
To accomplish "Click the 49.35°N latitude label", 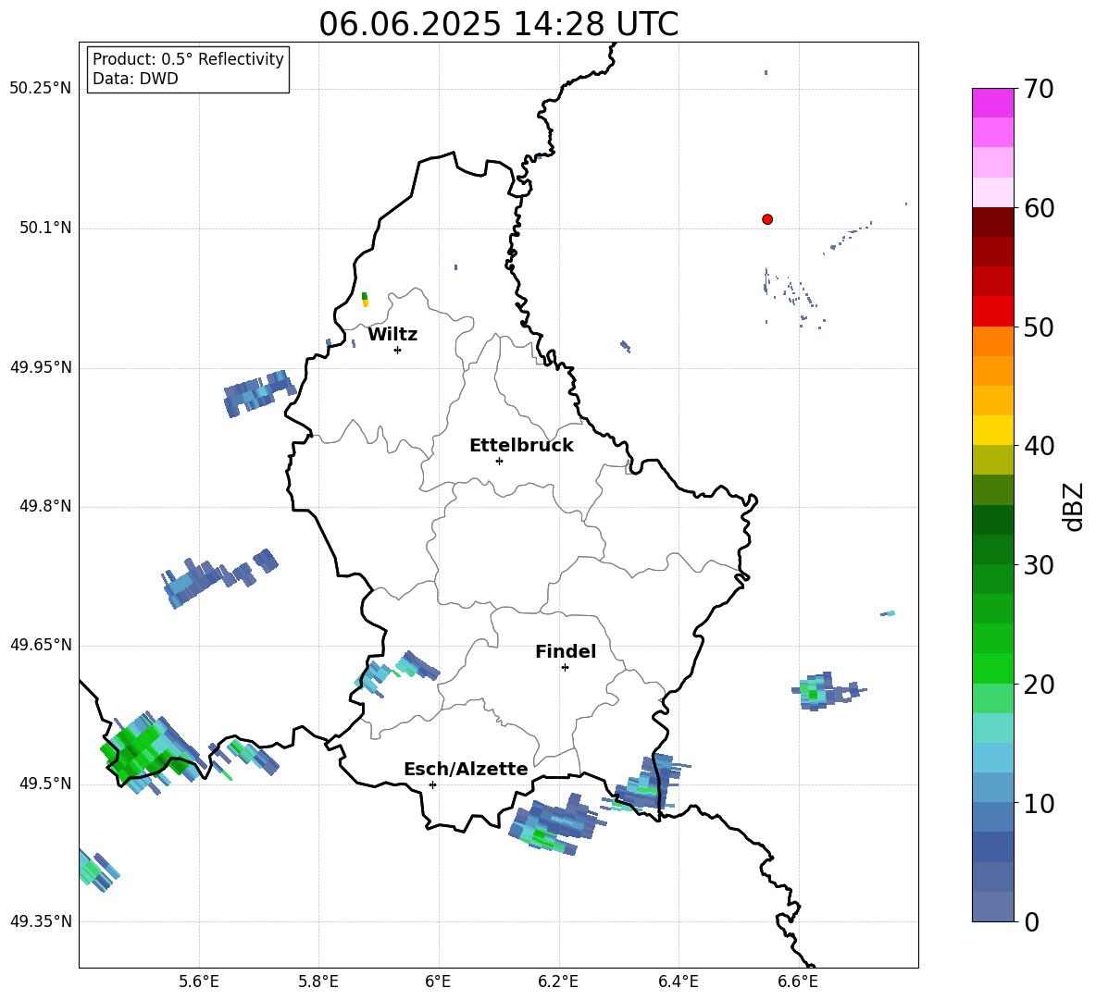I will [x=41, y=921].
